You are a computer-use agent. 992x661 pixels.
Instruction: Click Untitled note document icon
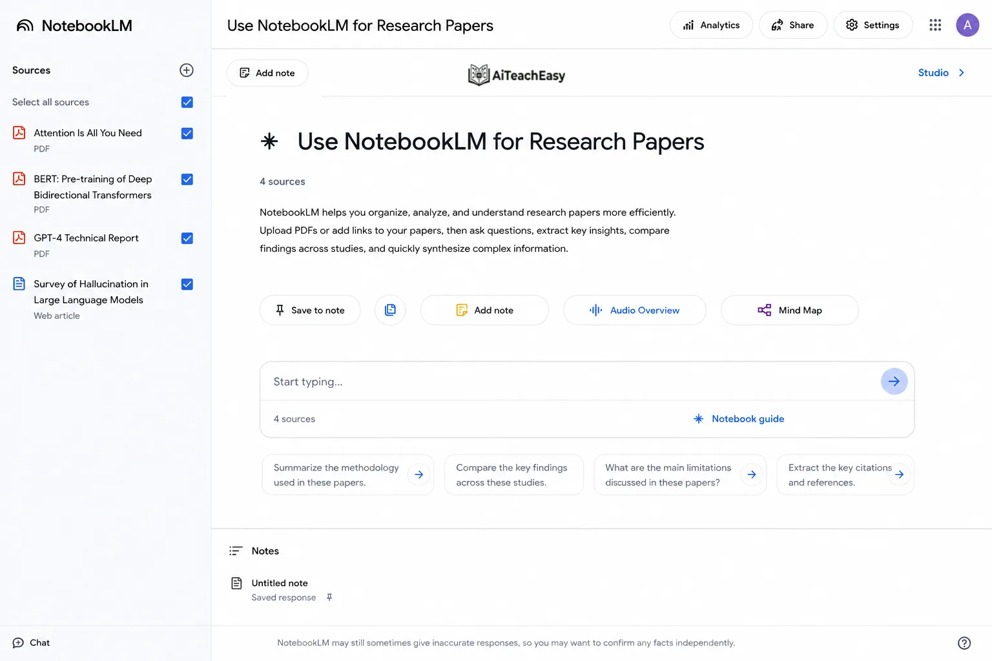click(236, 583)
